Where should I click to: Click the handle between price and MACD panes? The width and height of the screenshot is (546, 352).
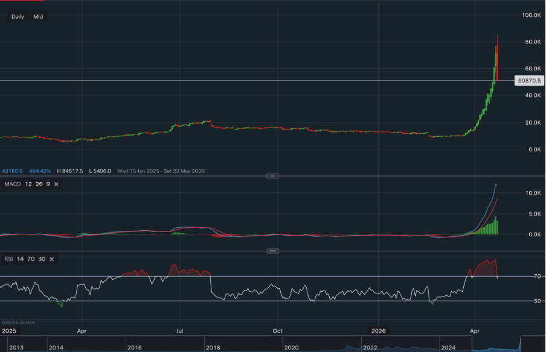(273, 176)
